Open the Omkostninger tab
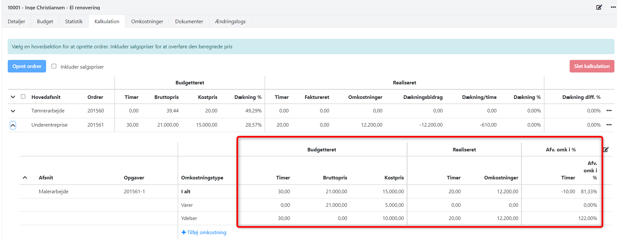 tap(147, 22)
